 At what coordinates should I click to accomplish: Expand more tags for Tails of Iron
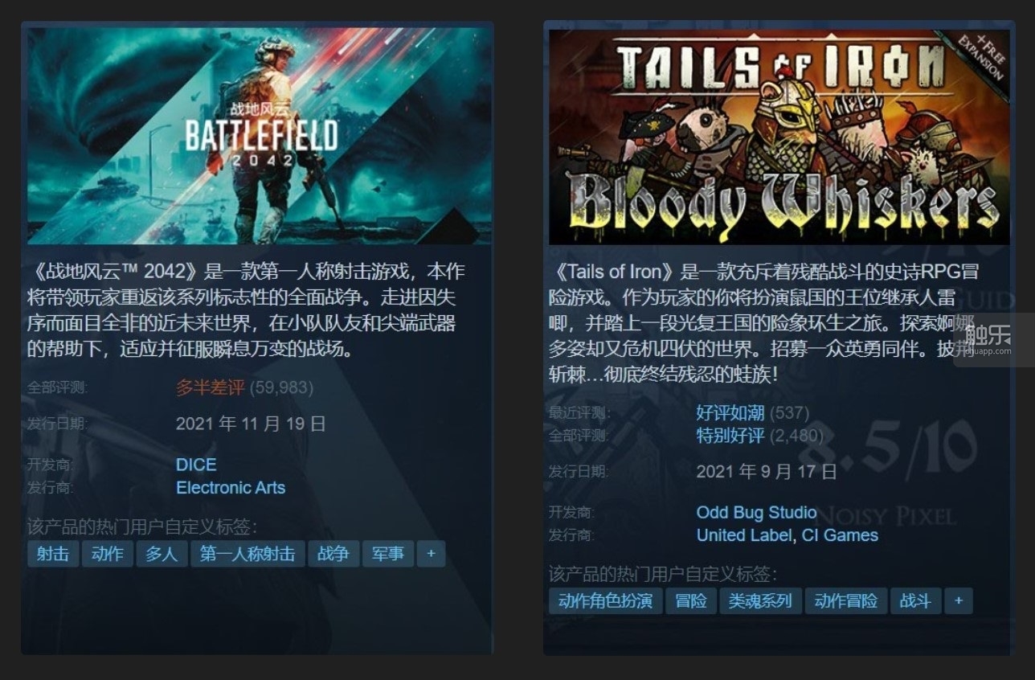pos(959,601)
